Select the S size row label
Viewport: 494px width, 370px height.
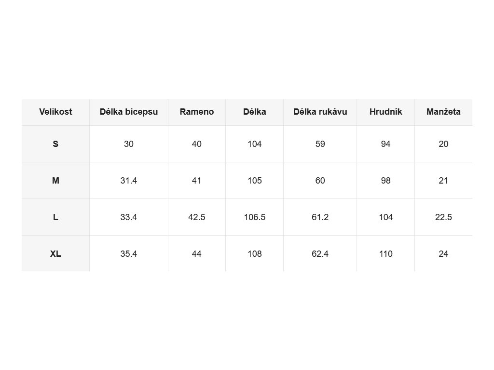click(x=55, y=144)
